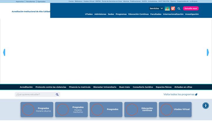Click the teal bird icon beside Servicios
This screenshot has height=132, width=212.
(x=167, y=9)
